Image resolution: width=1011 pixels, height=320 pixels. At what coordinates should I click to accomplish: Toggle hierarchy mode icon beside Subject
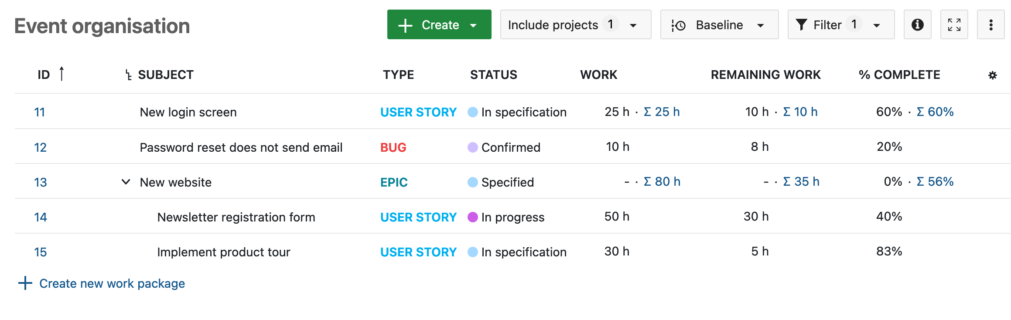(128, 75)
